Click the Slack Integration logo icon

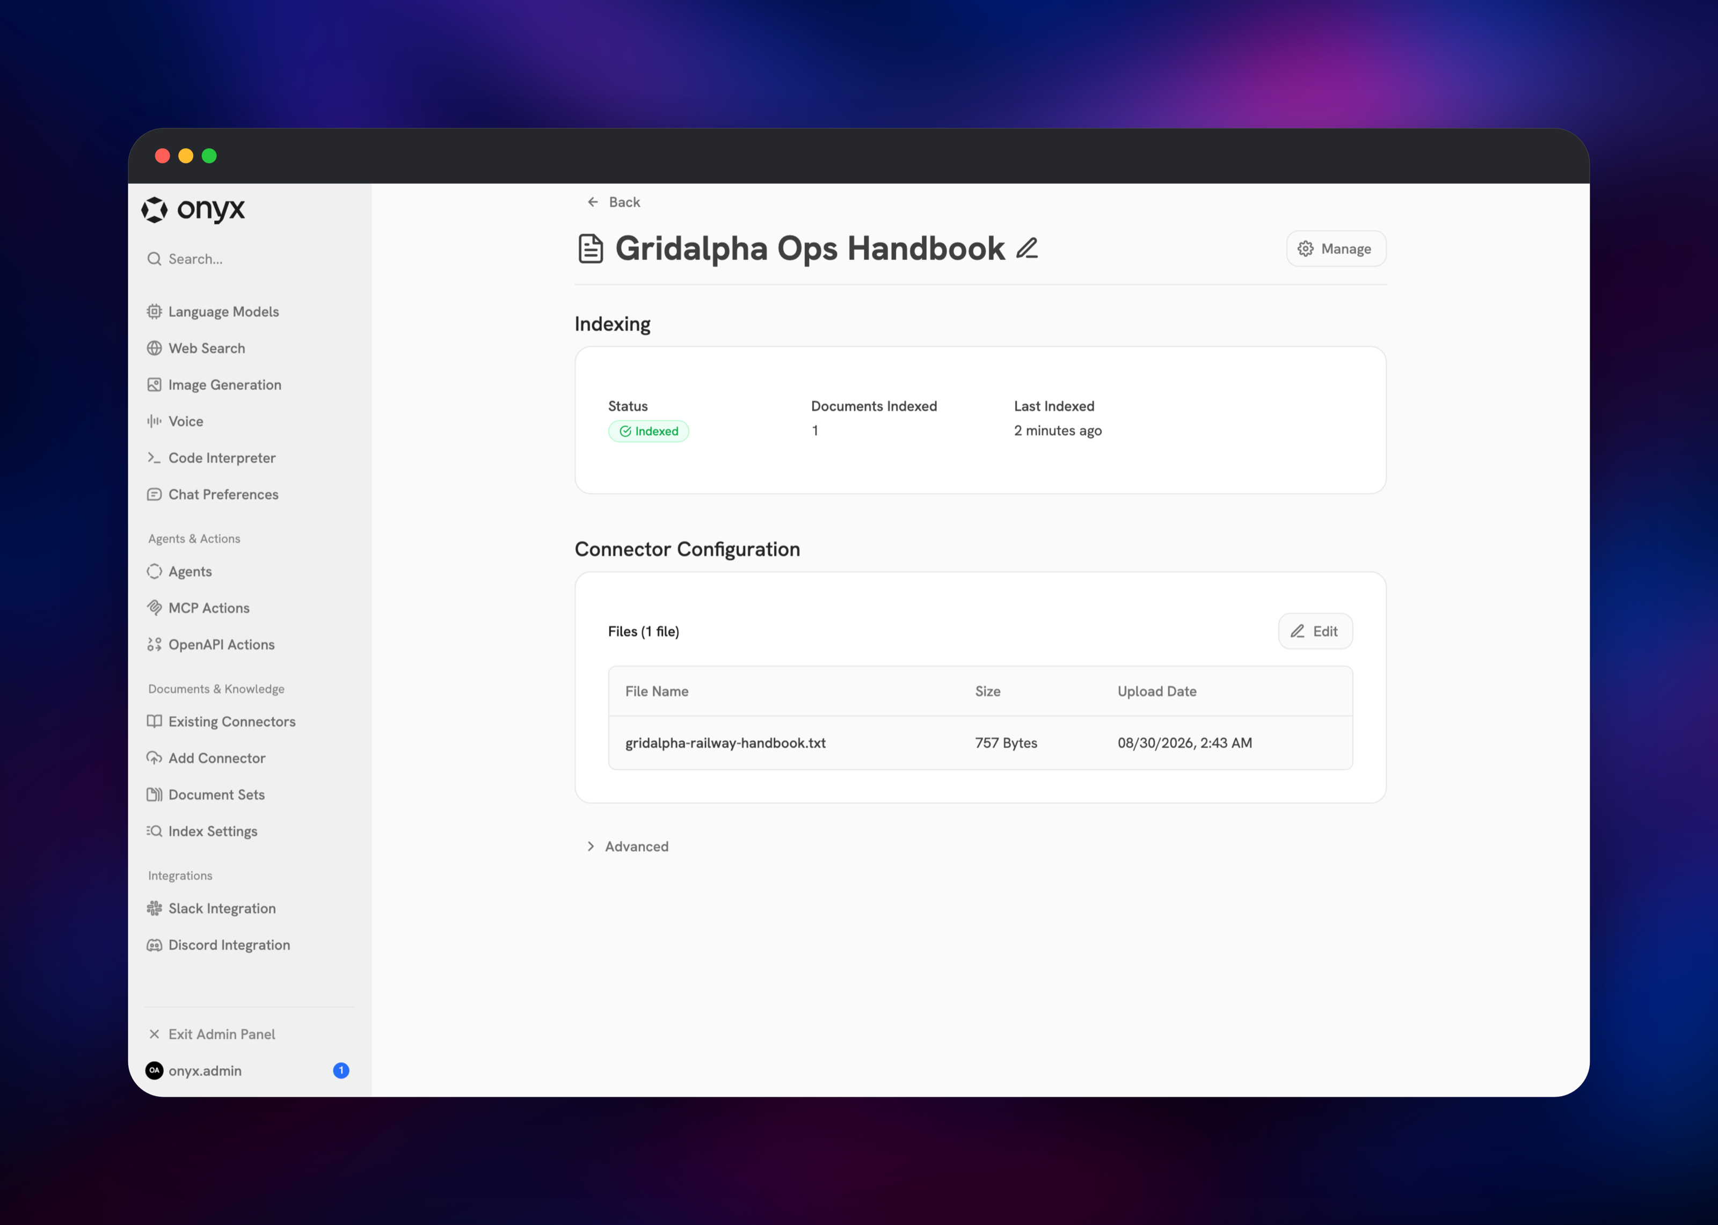155,909
